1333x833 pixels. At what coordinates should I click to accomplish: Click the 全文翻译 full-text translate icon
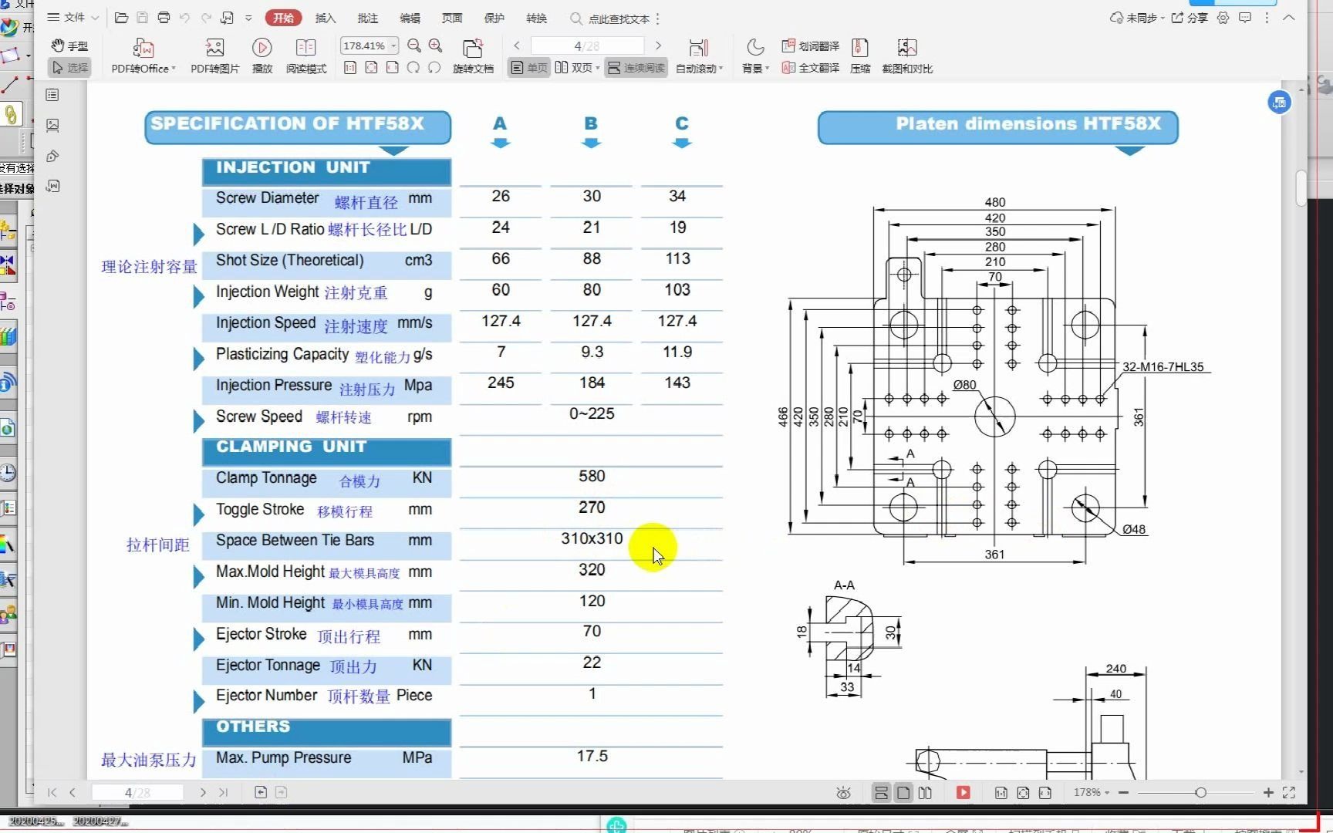pos(810,68)
